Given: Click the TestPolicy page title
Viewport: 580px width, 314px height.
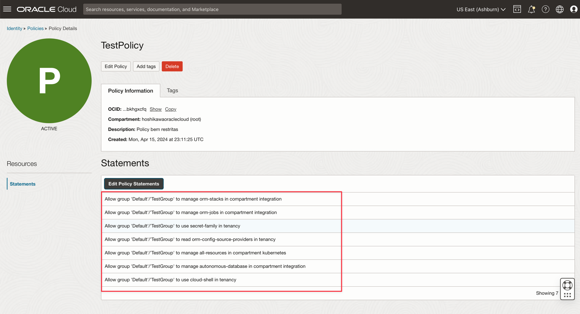Looking at the screenshot, I should (x=122, y=45).
